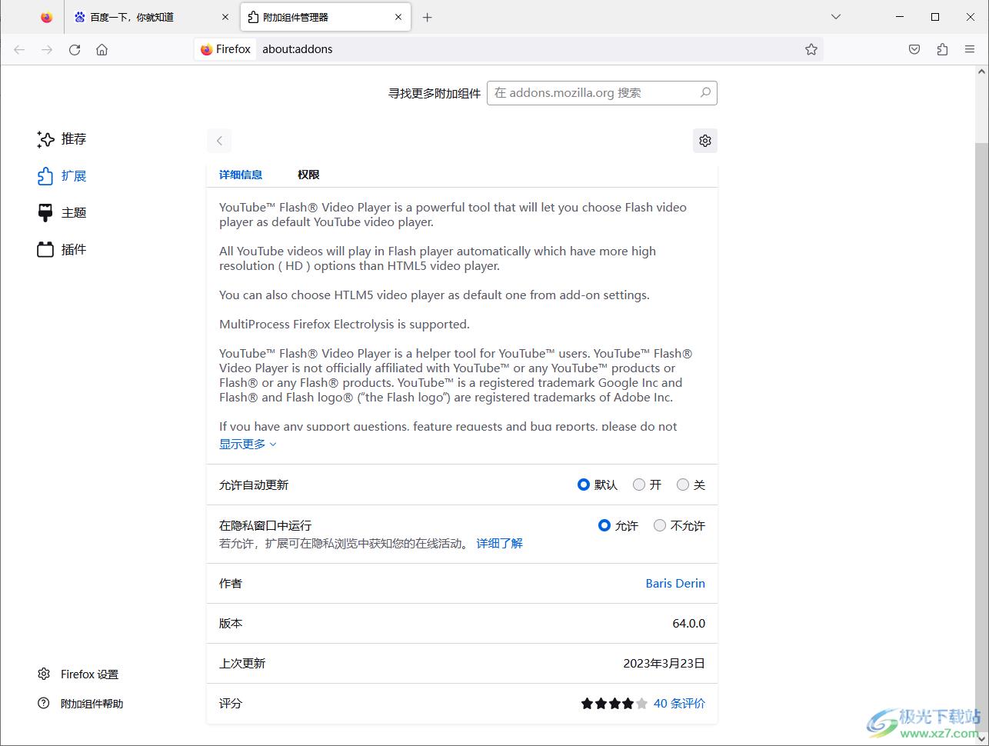
Task: Reload the current page
Action: (x=75, y=49)
